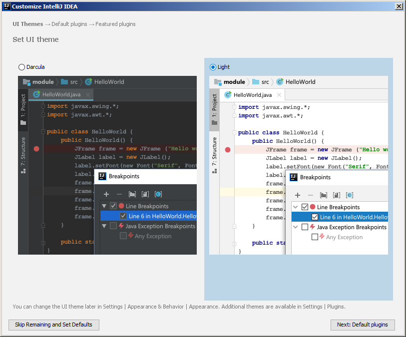The image size is (406, 337).
Task: Close HelloWorld.java tab in Light preview
Action: pyautogui.click(x=279, y=95)
